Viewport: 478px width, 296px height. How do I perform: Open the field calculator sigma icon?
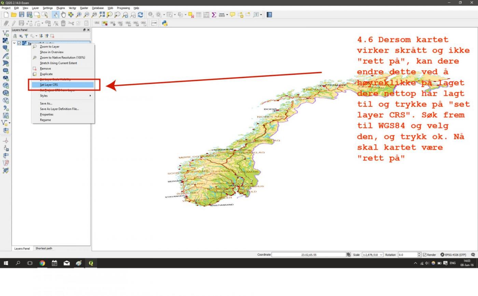(214, 15)
